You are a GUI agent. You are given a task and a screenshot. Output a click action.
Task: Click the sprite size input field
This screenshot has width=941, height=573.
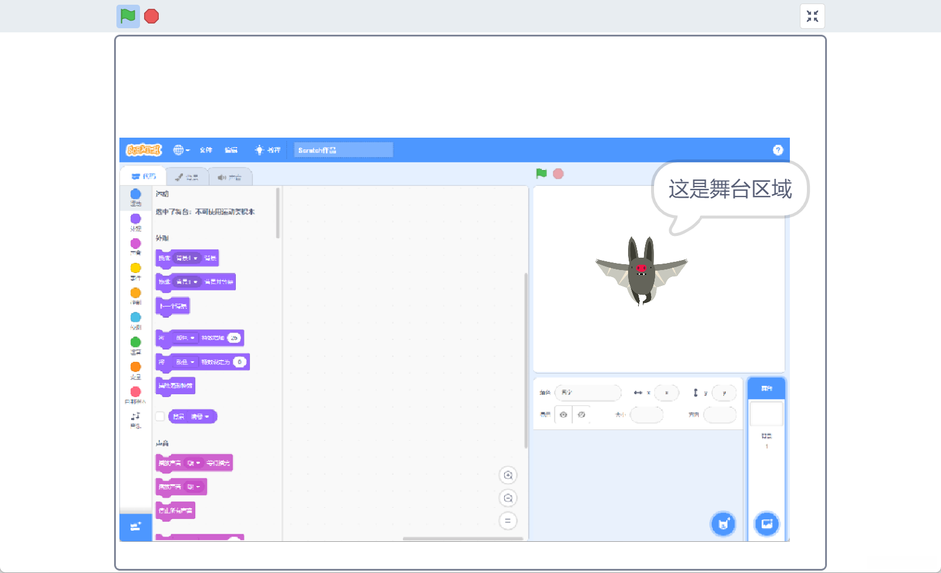tap(646, 415)
